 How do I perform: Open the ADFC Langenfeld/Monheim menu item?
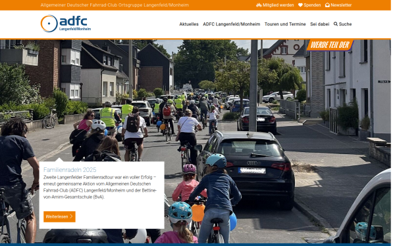pos(232,24)
